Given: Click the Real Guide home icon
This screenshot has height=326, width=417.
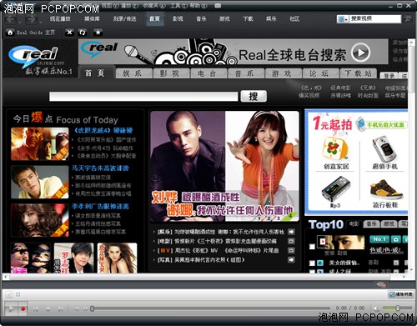Looking at the screenshot, I should pyautogui.click(x=10, y=33).
